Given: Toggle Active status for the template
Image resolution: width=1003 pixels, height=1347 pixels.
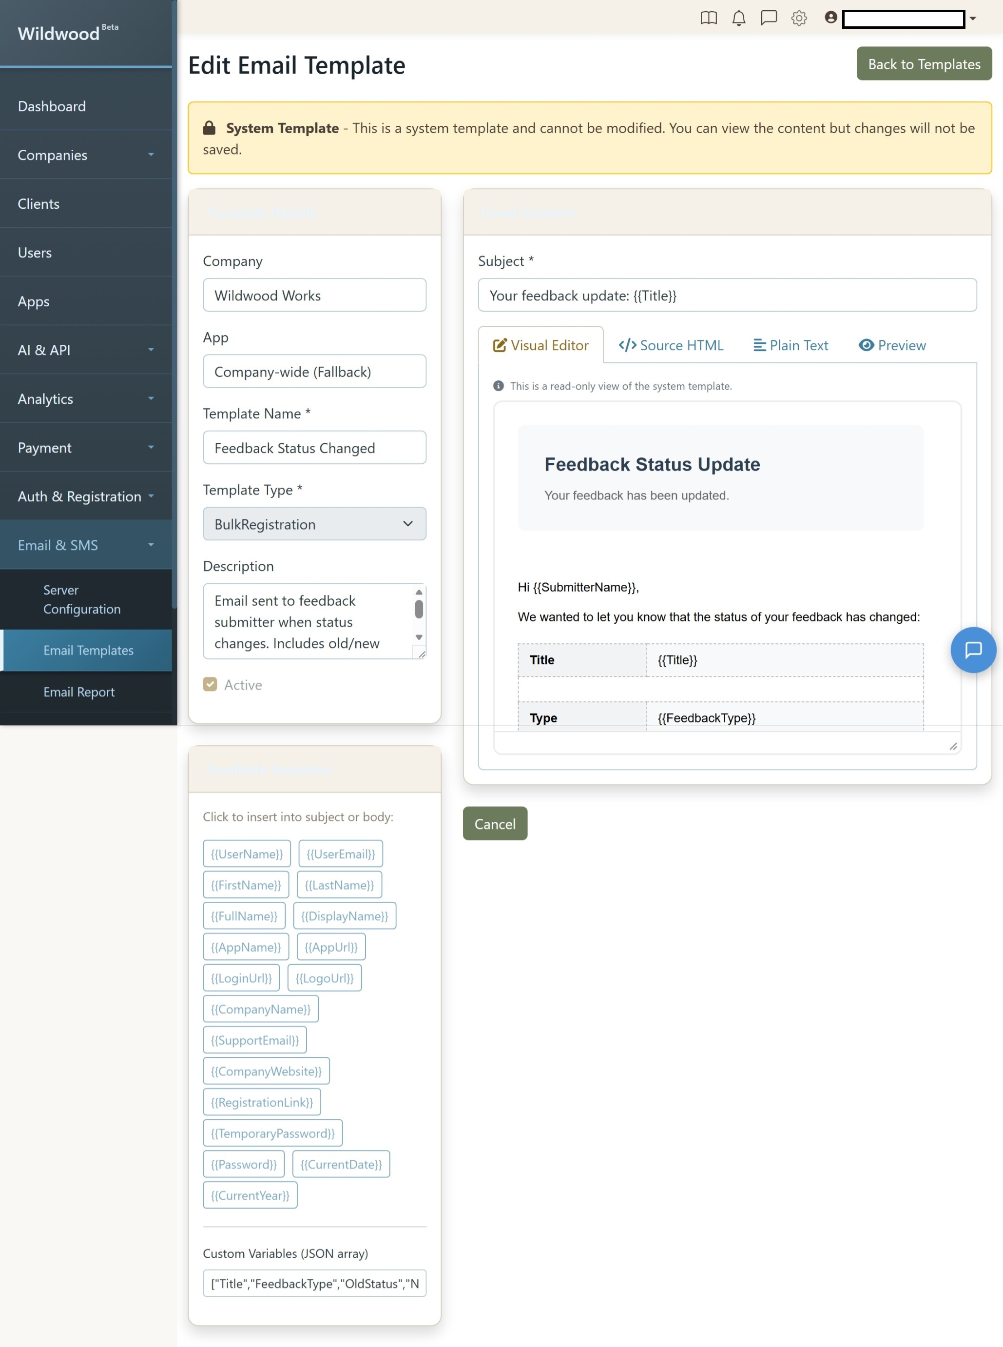Looking at the screenshot, I should [210, 684].
